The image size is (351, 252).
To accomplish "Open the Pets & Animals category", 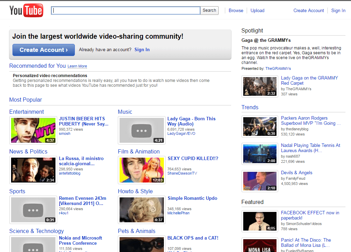I will click(137, 231).
